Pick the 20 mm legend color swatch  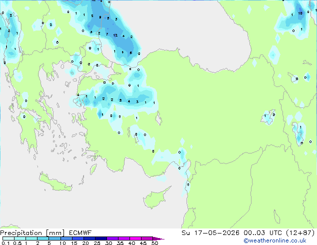(x=89, y=238)
